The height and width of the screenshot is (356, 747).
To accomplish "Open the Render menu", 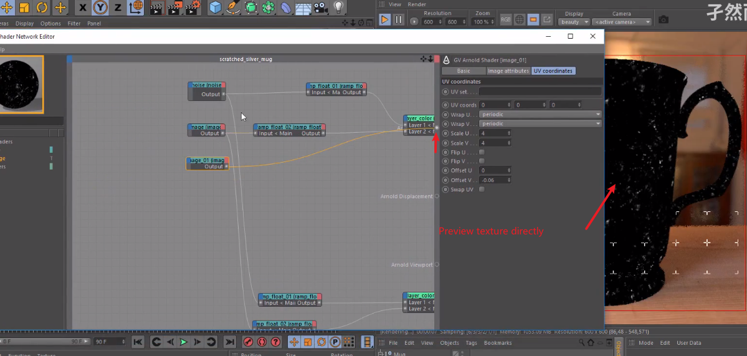I will [417, 4].
